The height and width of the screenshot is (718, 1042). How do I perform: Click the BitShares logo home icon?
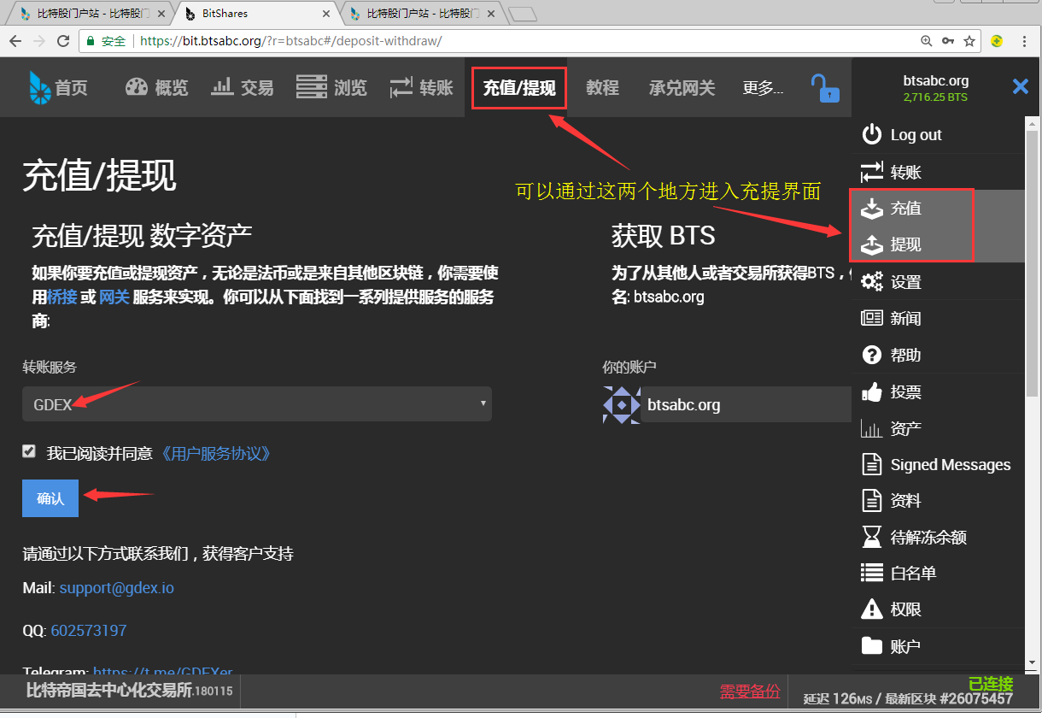click(40, 87)
